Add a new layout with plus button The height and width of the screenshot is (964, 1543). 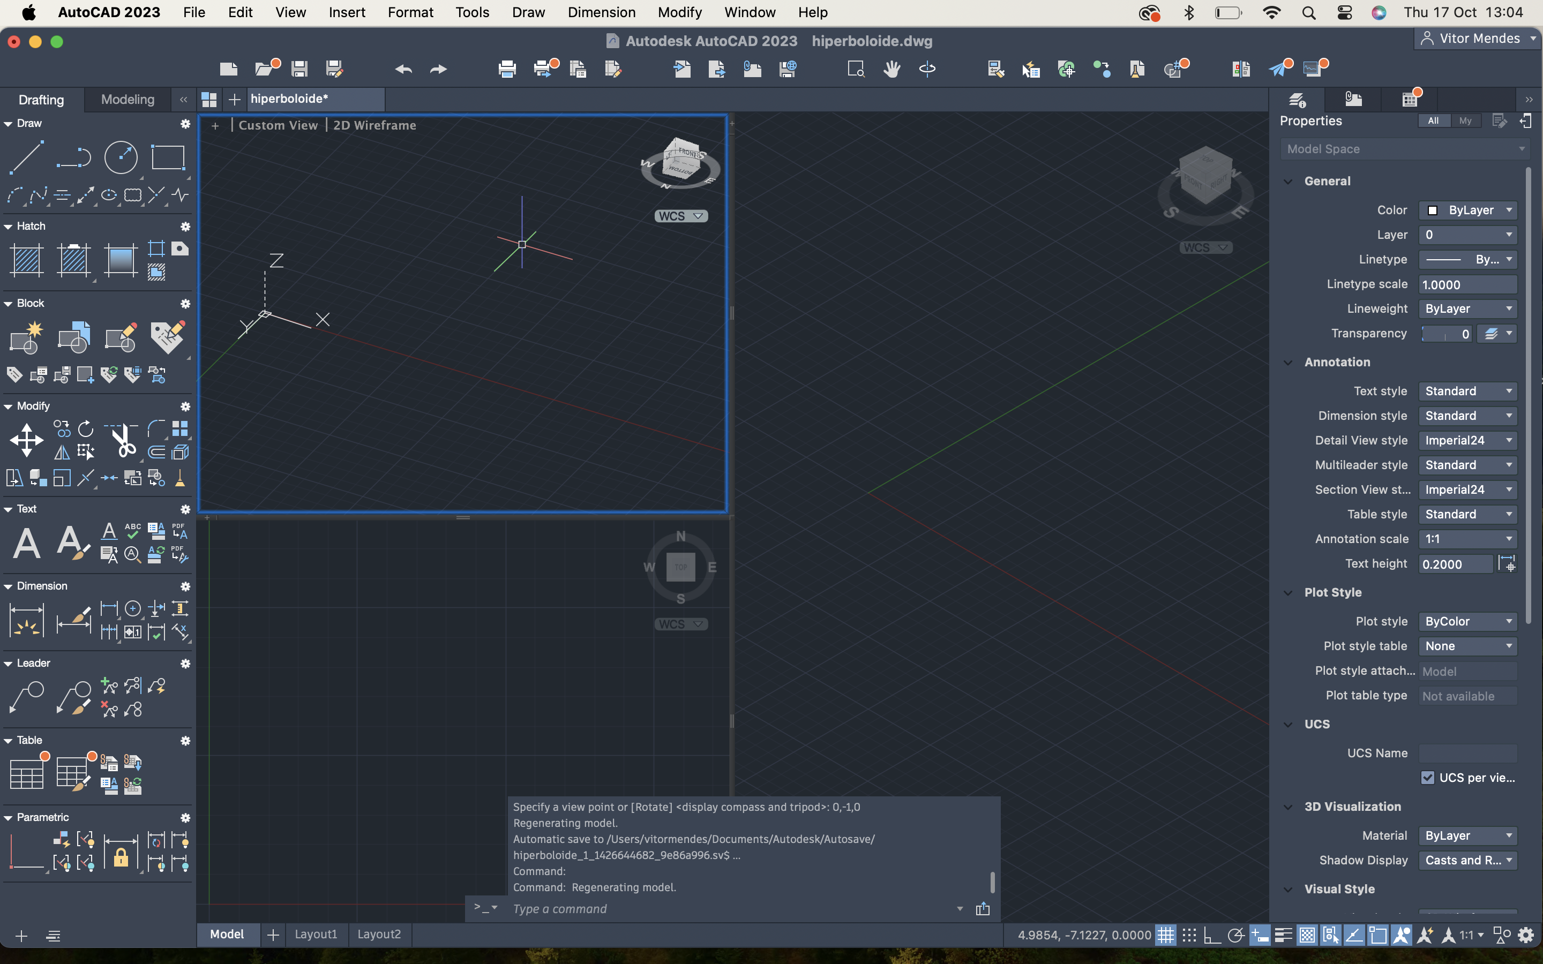click(x=273, y=935)
